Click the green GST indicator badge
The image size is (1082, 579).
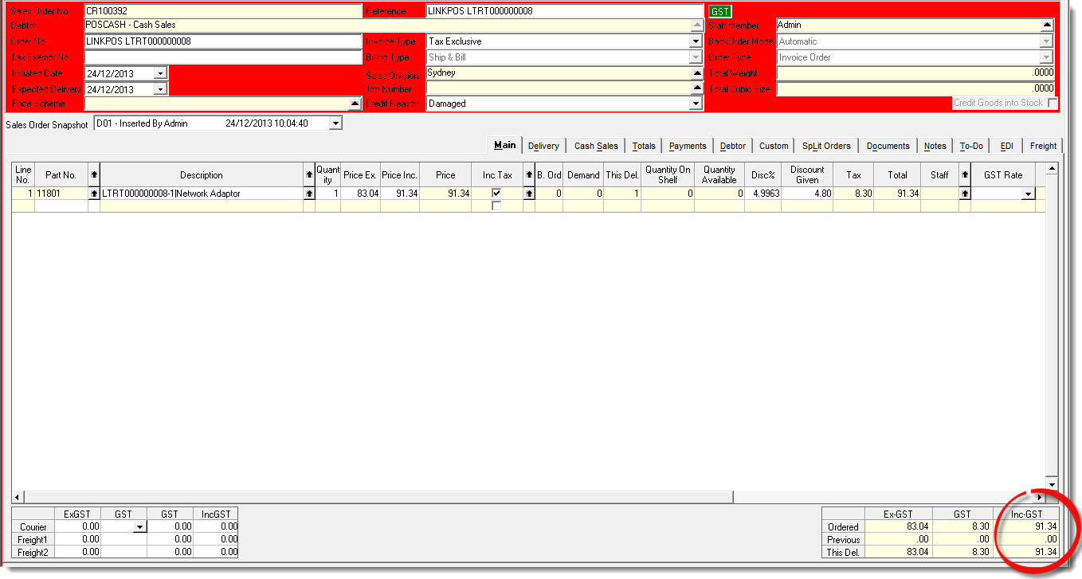tap(720, 12)
